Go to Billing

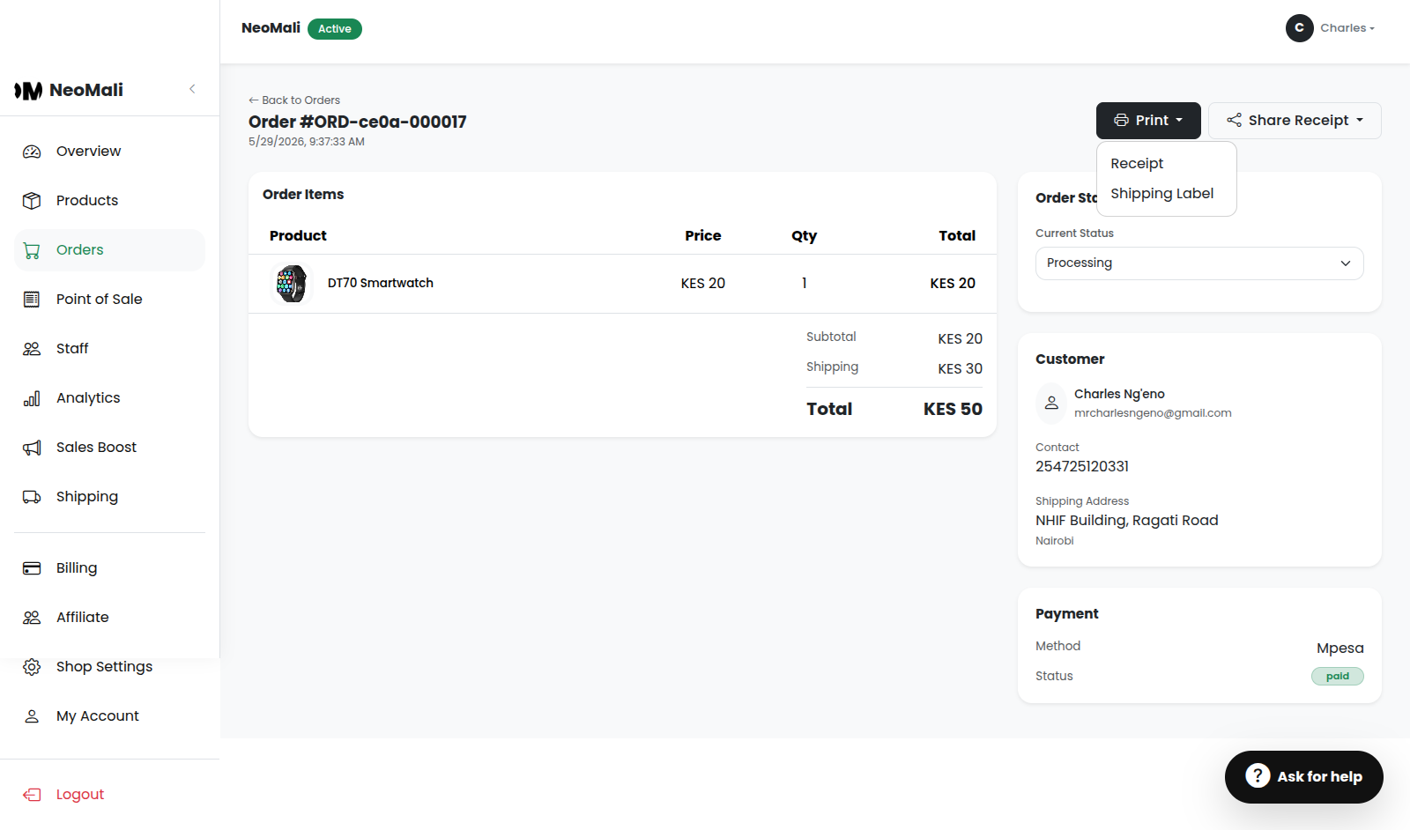click(x=109, y=568)
